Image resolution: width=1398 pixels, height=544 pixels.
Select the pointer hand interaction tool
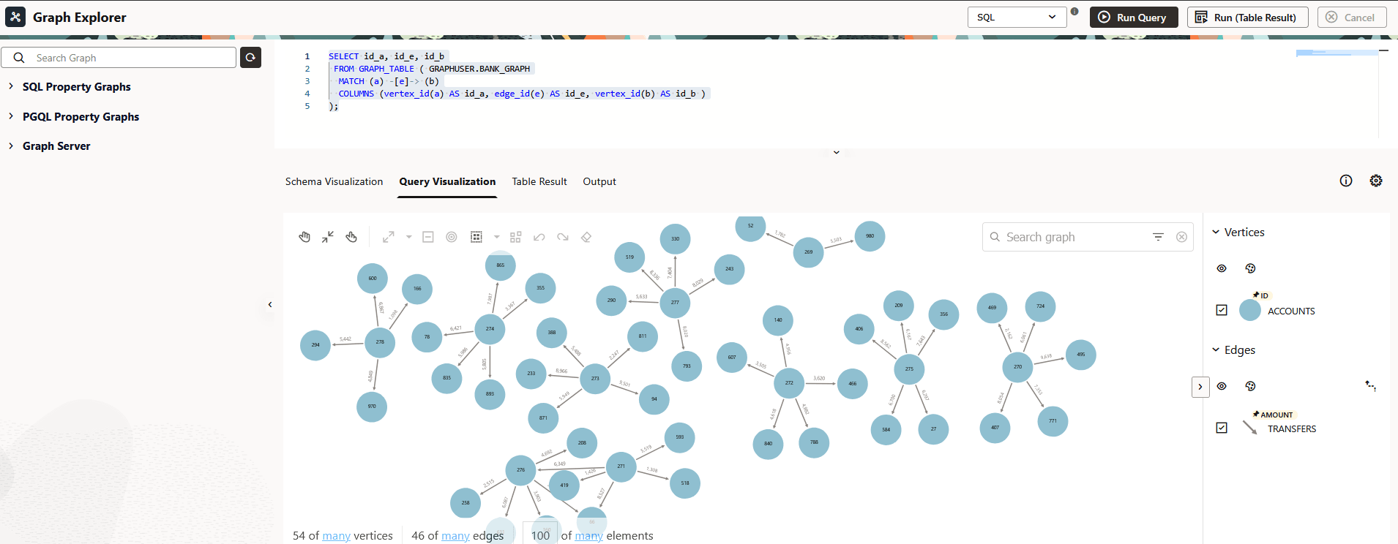[351, 237]
